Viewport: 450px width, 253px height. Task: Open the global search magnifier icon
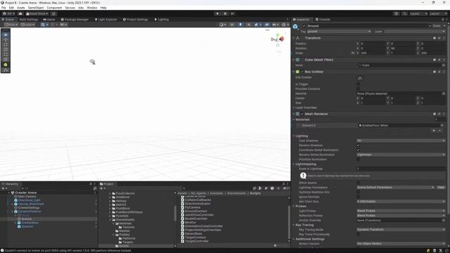405,13
